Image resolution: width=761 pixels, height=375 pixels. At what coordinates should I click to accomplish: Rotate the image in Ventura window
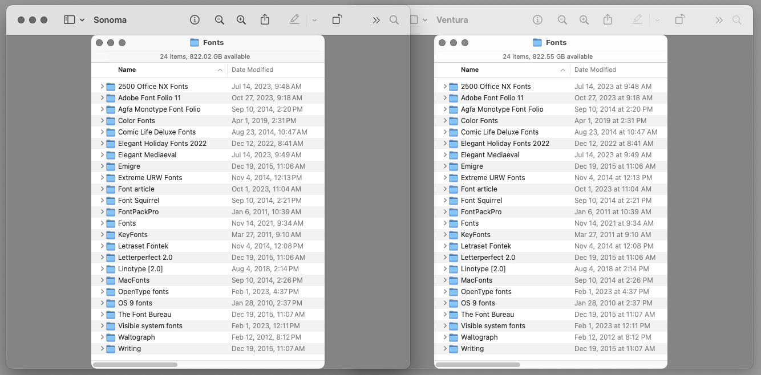point(680,19)
